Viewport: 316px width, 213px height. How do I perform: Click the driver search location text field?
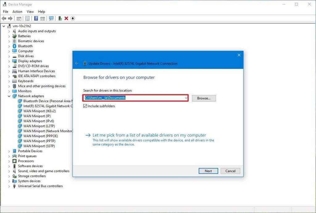pos(133,98)
